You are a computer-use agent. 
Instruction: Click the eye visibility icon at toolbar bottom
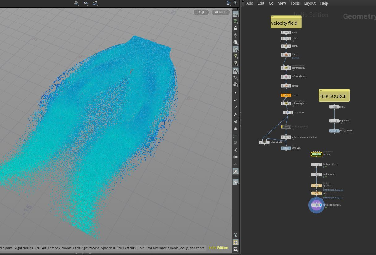click(x=236, y=249)
